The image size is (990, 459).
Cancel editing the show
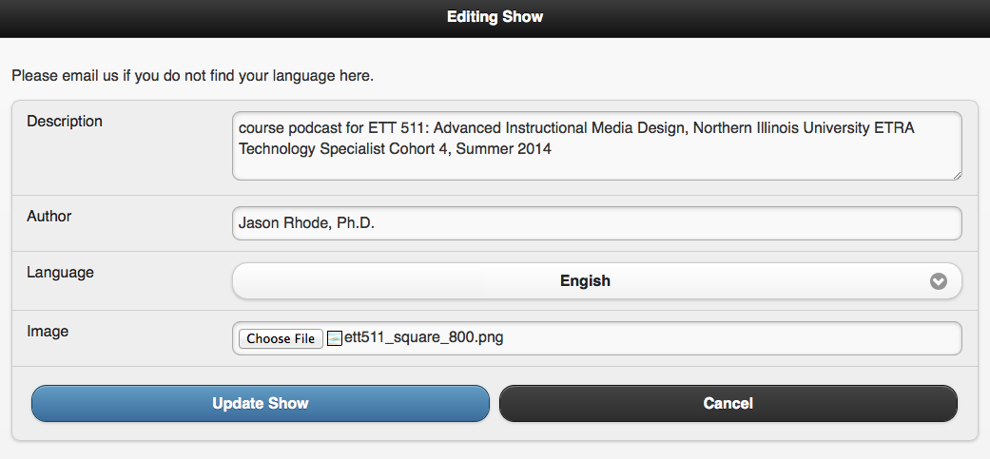coord(728,404)
